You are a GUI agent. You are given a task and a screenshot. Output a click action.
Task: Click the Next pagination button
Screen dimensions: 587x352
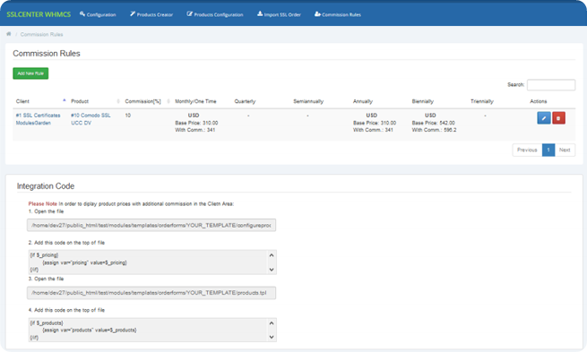tap(565, 150)
